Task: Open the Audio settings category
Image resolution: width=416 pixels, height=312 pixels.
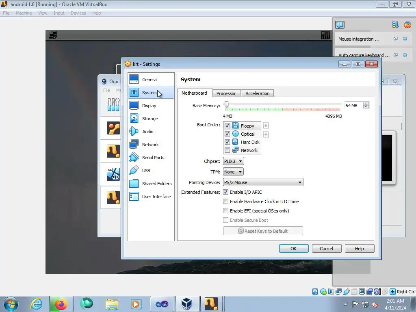Action: [151, 131]
